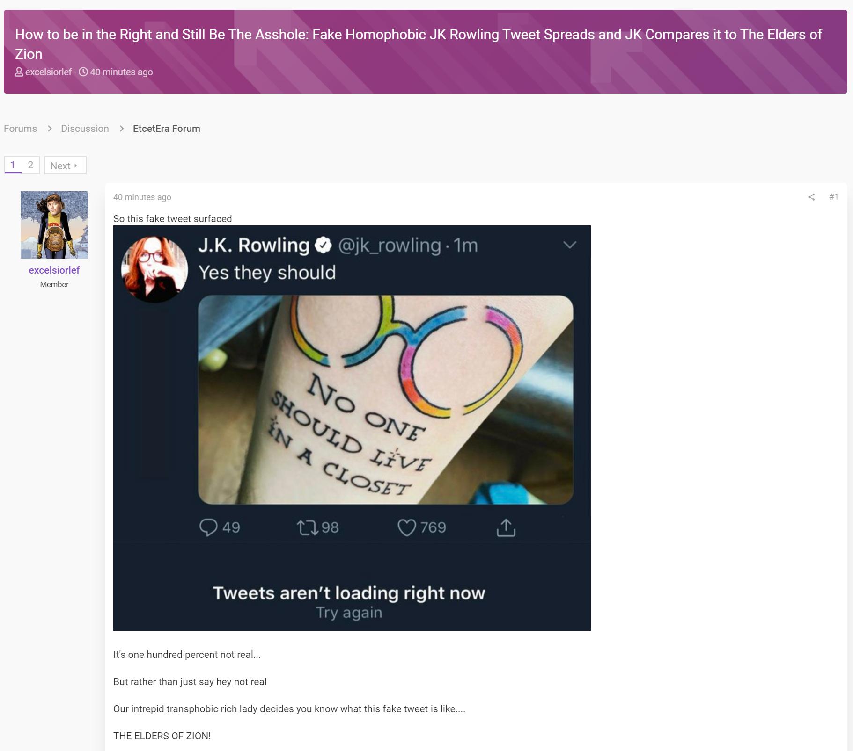
Task: Open excelsiorlef's avatar image
Action: point(54,225)
